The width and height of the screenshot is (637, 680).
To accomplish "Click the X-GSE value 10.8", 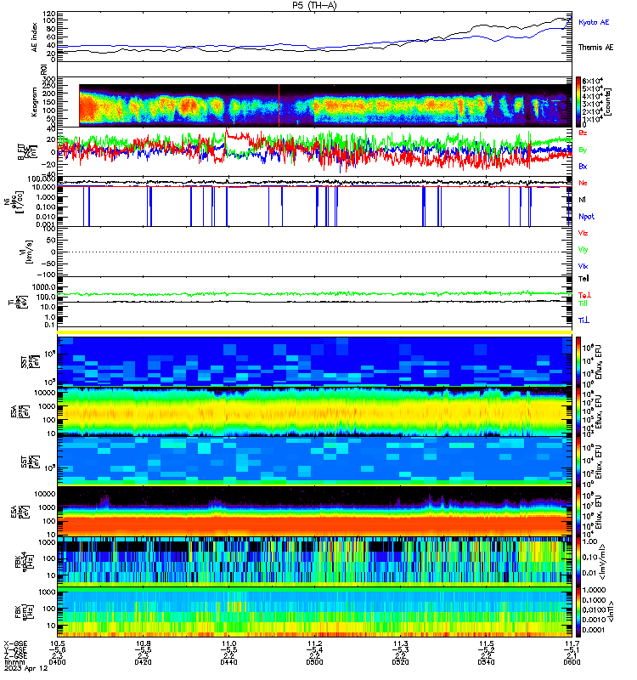I will 143,643.
